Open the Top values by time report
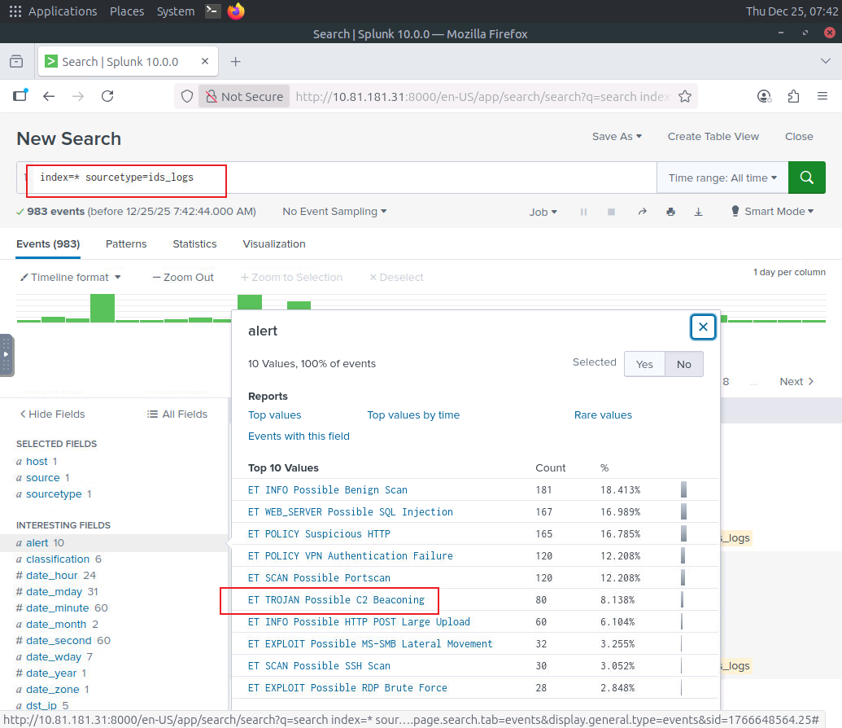This screenshot has height=728, width=842. coord(413,414)
